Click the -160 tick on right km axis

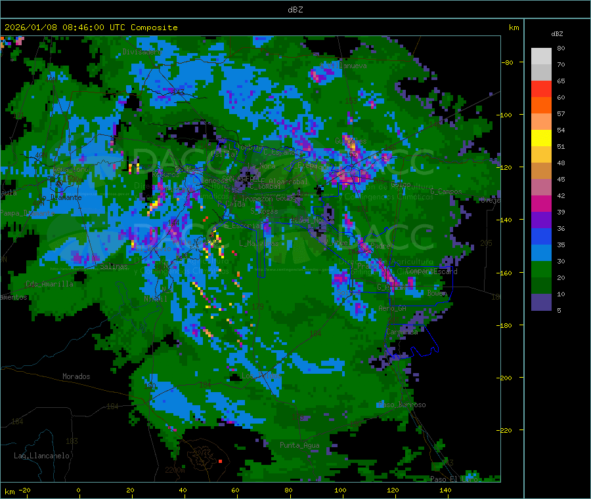(506, 273)
